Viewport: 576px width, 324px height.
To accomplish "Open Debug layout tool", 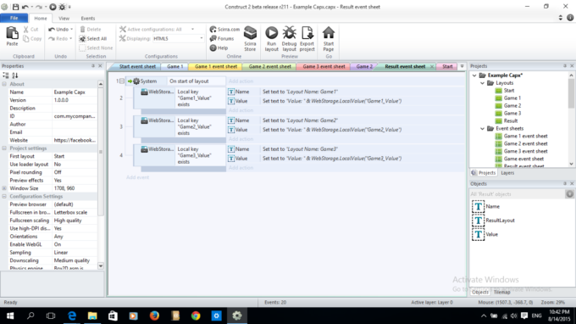I will [289, 39].
